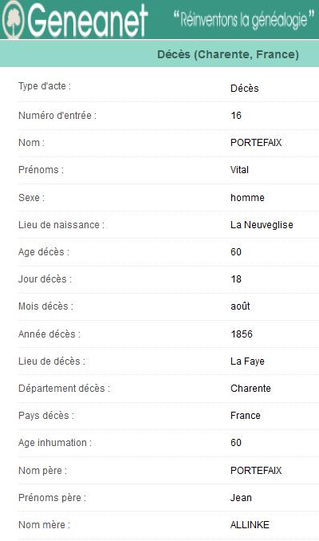Select the mother's surname ALLINKE
The height and width of the screenshot is (541, 319).
click(x=250, y=525)
